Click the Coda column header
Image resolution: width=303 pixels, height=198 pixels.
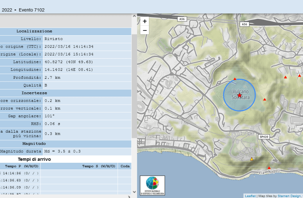coord(125,166)
